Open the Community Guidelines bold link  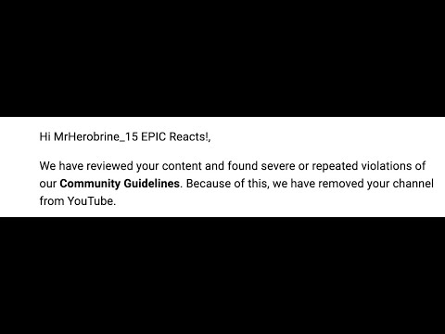tap(120, 184)
